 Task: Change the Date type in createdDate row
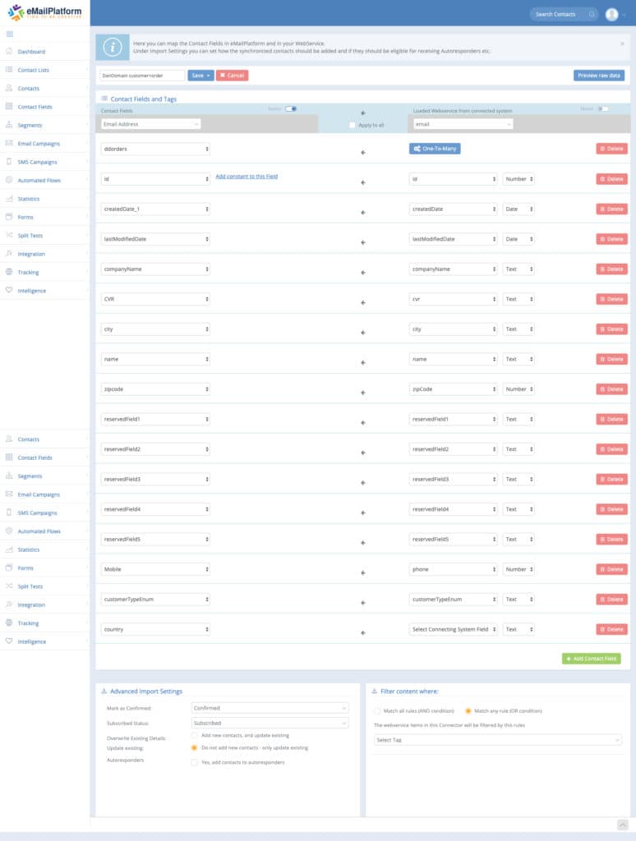pyautogui.click(x=518, y=209)
